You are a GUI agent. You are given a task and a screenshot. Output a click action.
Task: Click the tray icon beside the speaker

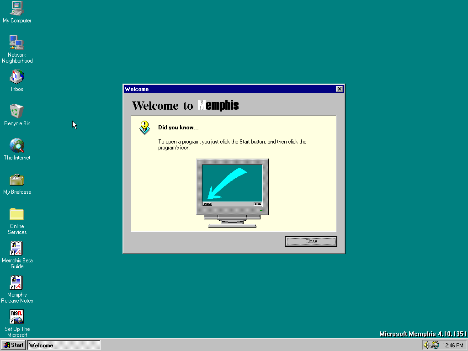pyautogui.click(x=435, y=345)
